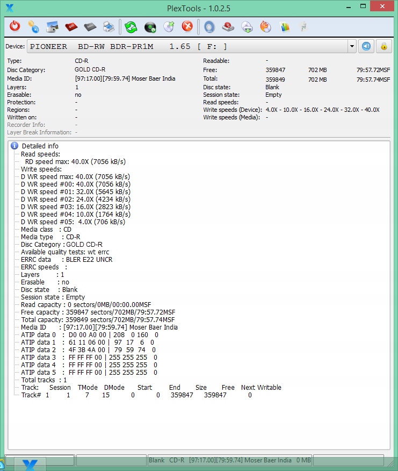Click the red drive icon in toolbar
398x471 pixels.
228,26
